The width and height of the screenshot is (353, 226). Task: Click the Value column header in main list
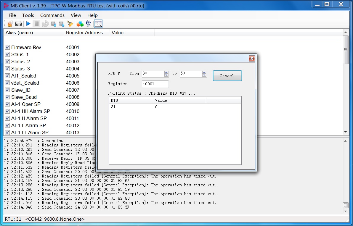[x=132, y=33]
